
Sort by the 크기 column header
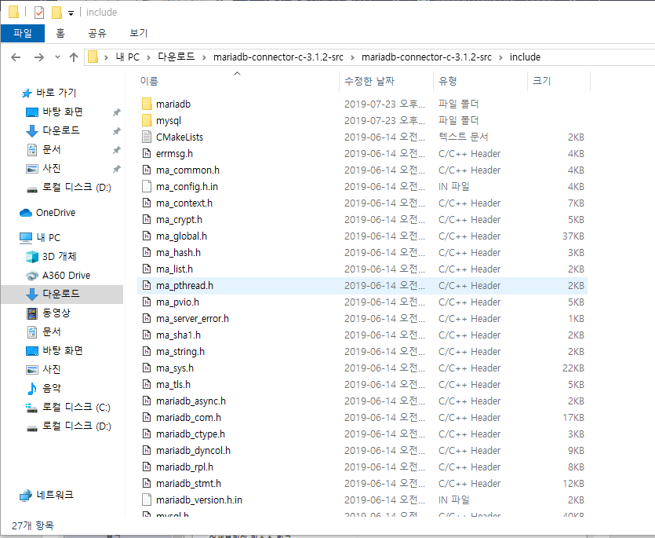point(542,81)
